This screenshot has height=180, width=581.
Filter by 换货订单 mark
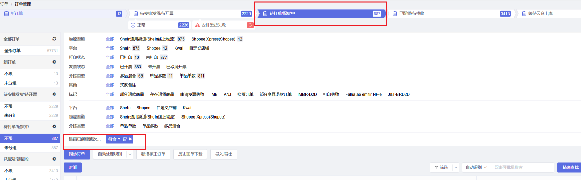pos(245,94)
